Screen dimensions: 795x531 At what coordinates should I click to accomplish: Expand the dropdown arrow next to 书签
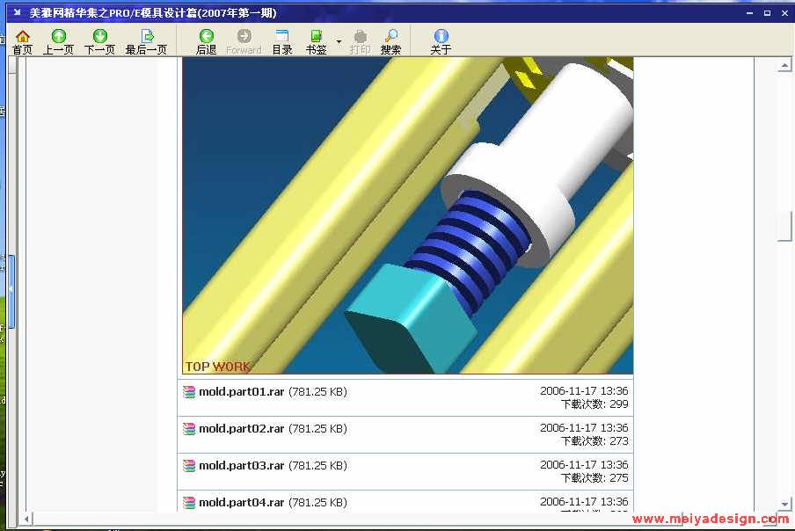(339, 41)
